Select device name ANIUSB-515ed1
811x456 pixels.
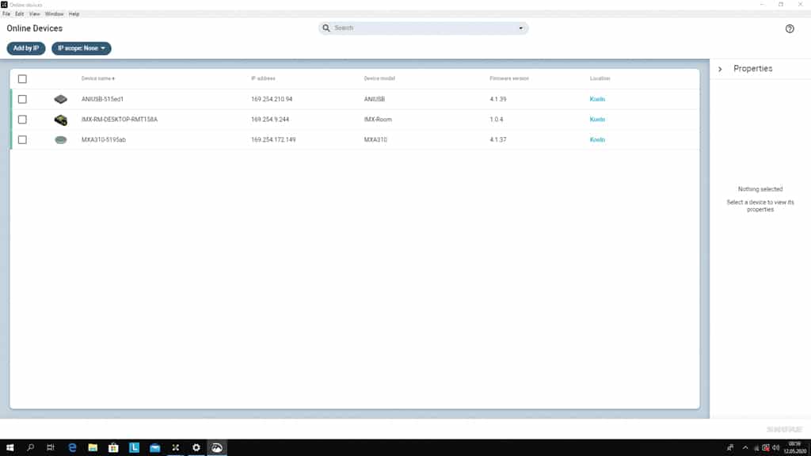click(x=102, y=99)
